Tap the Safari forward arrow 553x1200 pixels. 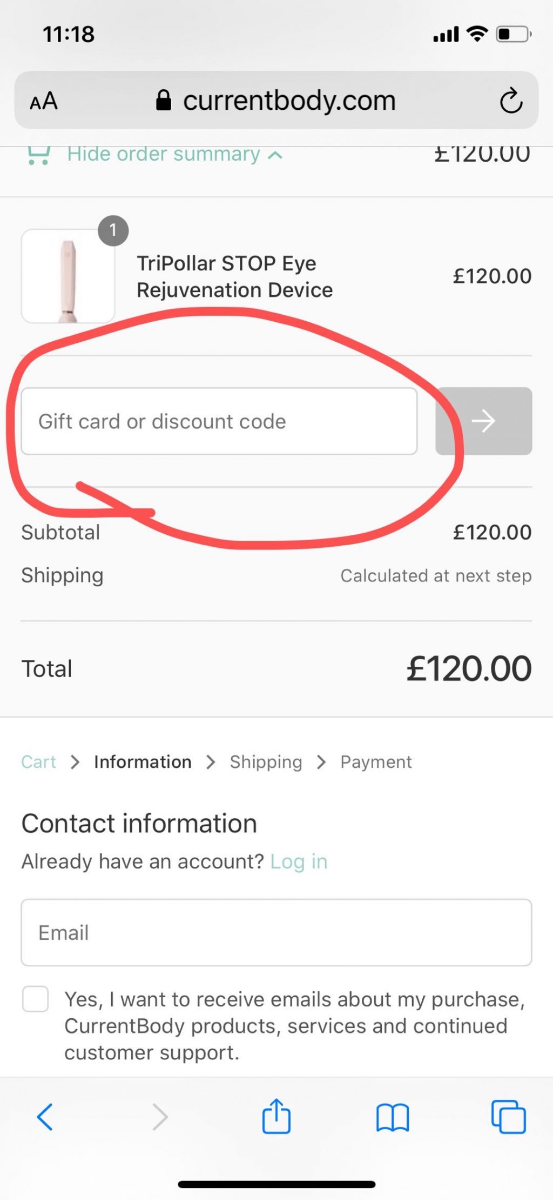pos(160,1117)
